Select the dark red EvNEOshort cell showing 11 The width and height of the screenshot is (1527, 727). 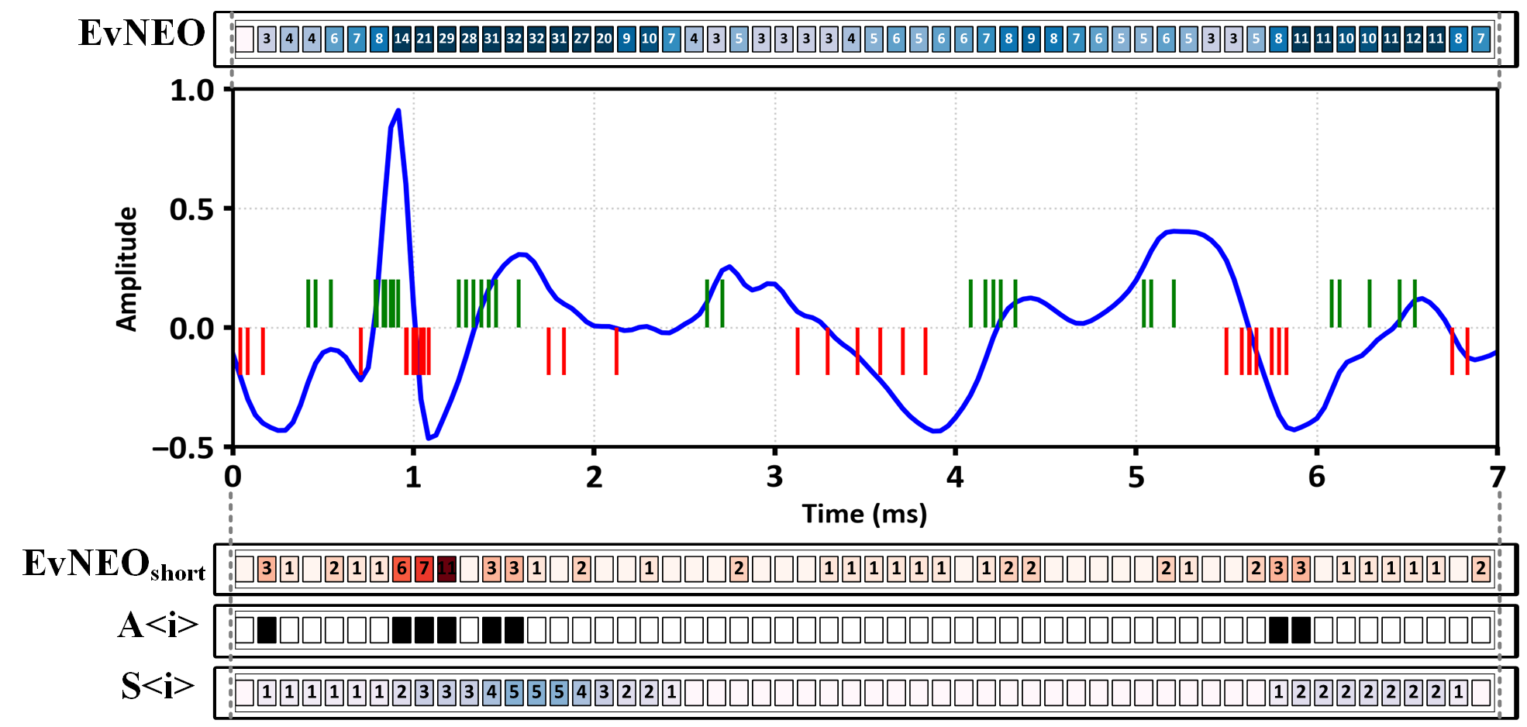click(446, 569)
